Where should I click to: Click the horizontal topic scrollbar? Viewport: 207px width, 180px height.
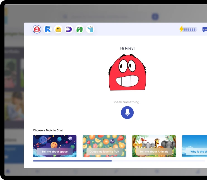tap(73, 161)
